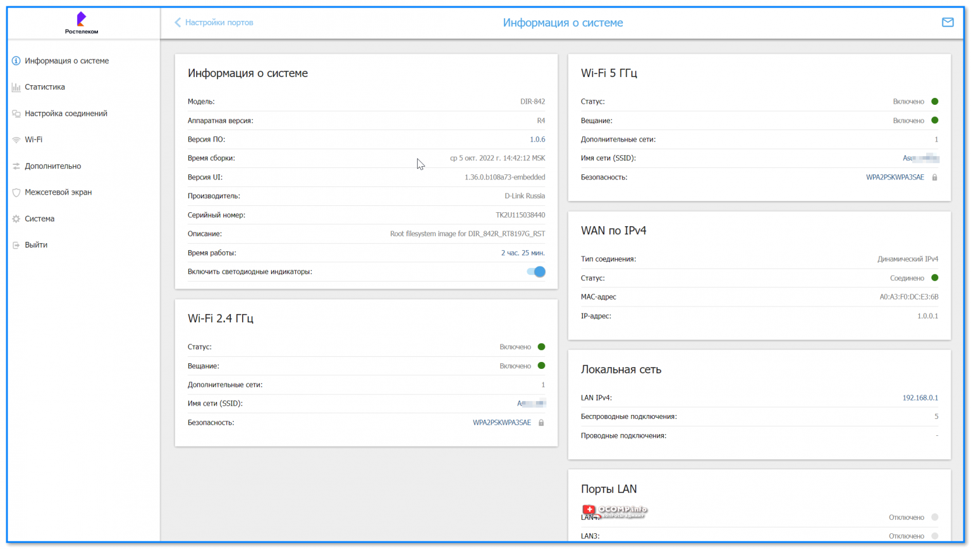This screenshot has width=971, height=549.
Task: Open the Wi-Fi menu section
Action: pyautogui.click(x=34, y=140)
